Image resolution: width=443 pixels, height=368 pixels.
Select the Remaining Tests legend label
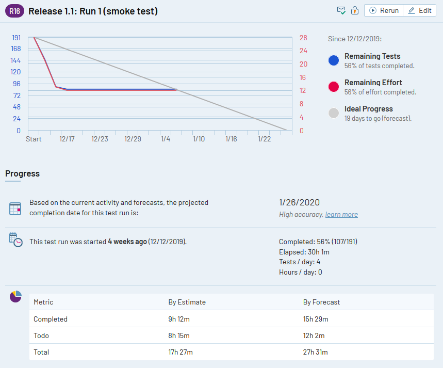tap(372, 56)
